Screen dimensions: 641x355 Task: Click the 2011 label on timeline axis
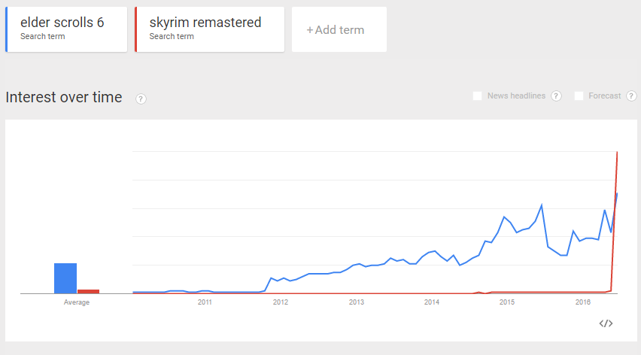click(x=205, y=302)
